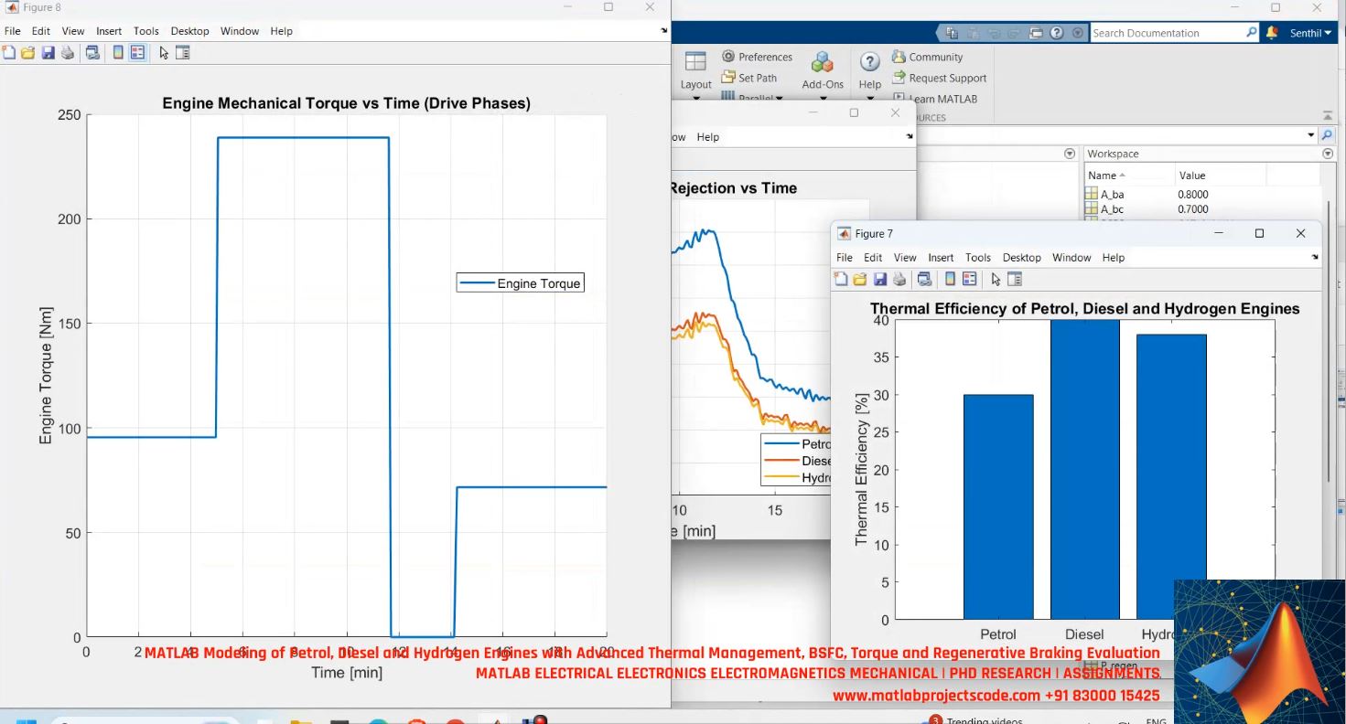This screenshot has height=724, width=1346.
Task: Open the Tools menu in Figure 8
Action: [145, 30]
